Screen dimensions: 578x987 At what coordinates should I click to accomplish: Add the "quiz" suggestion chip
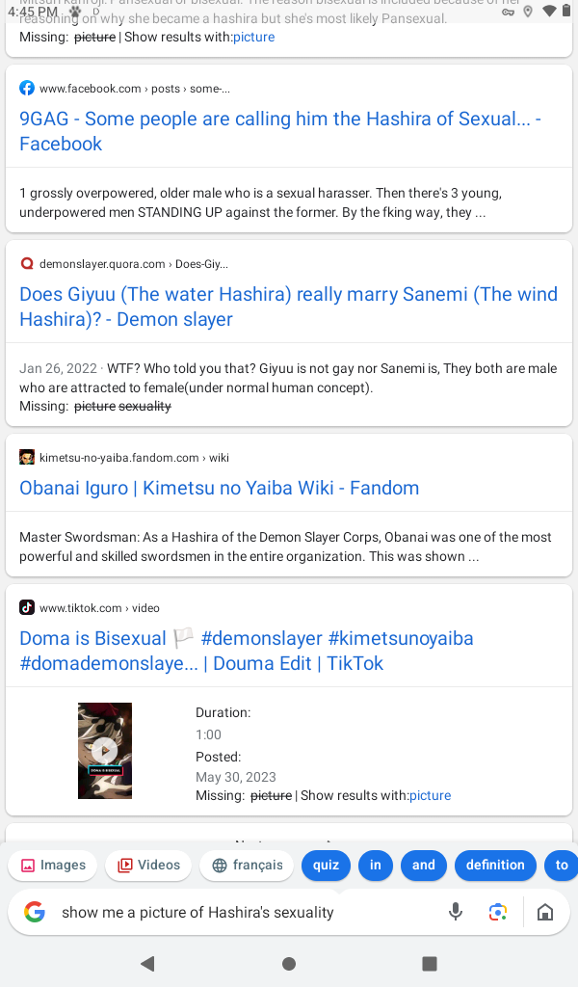[x=326, y=865]
